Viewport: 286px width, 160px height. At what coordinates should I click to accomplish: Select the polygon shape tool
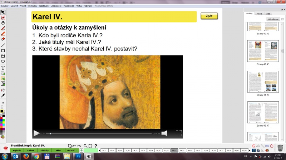pos(3,56)
